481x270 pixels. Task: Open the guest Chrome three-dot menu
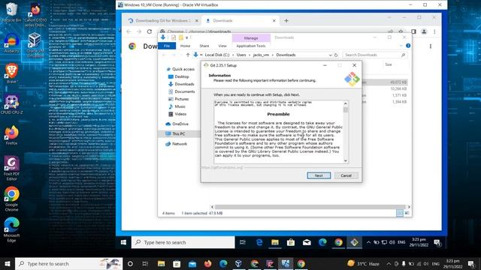point(434,31)
